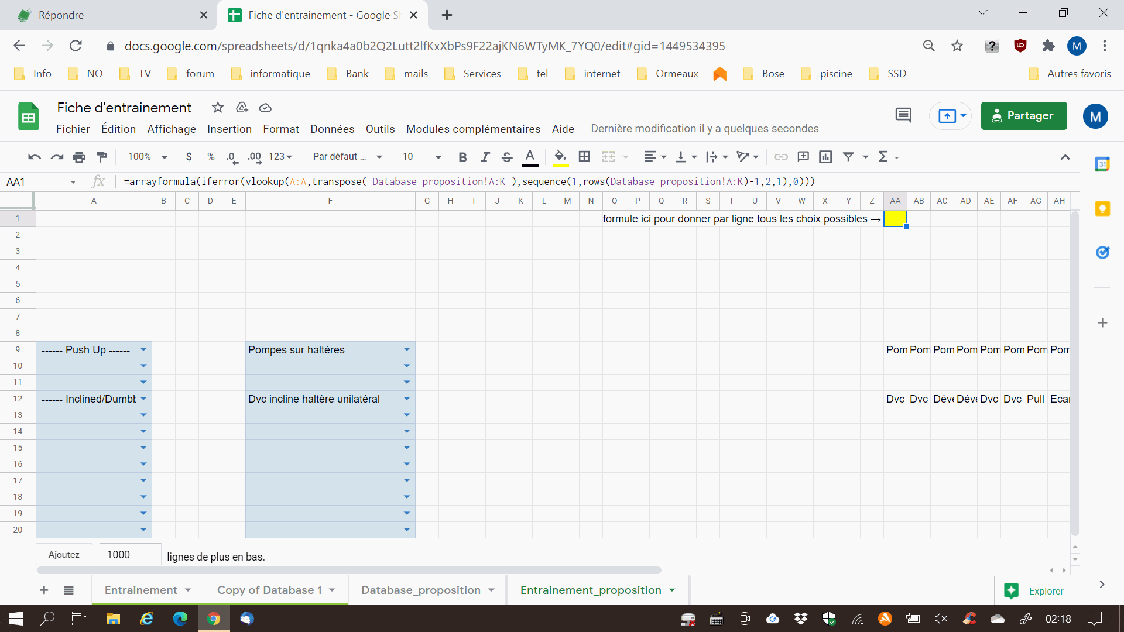Image resolution: width=1124 pixels, height=632 pixels.
Task: Toggle italic formatting
Action: click(x=485, y=157)
